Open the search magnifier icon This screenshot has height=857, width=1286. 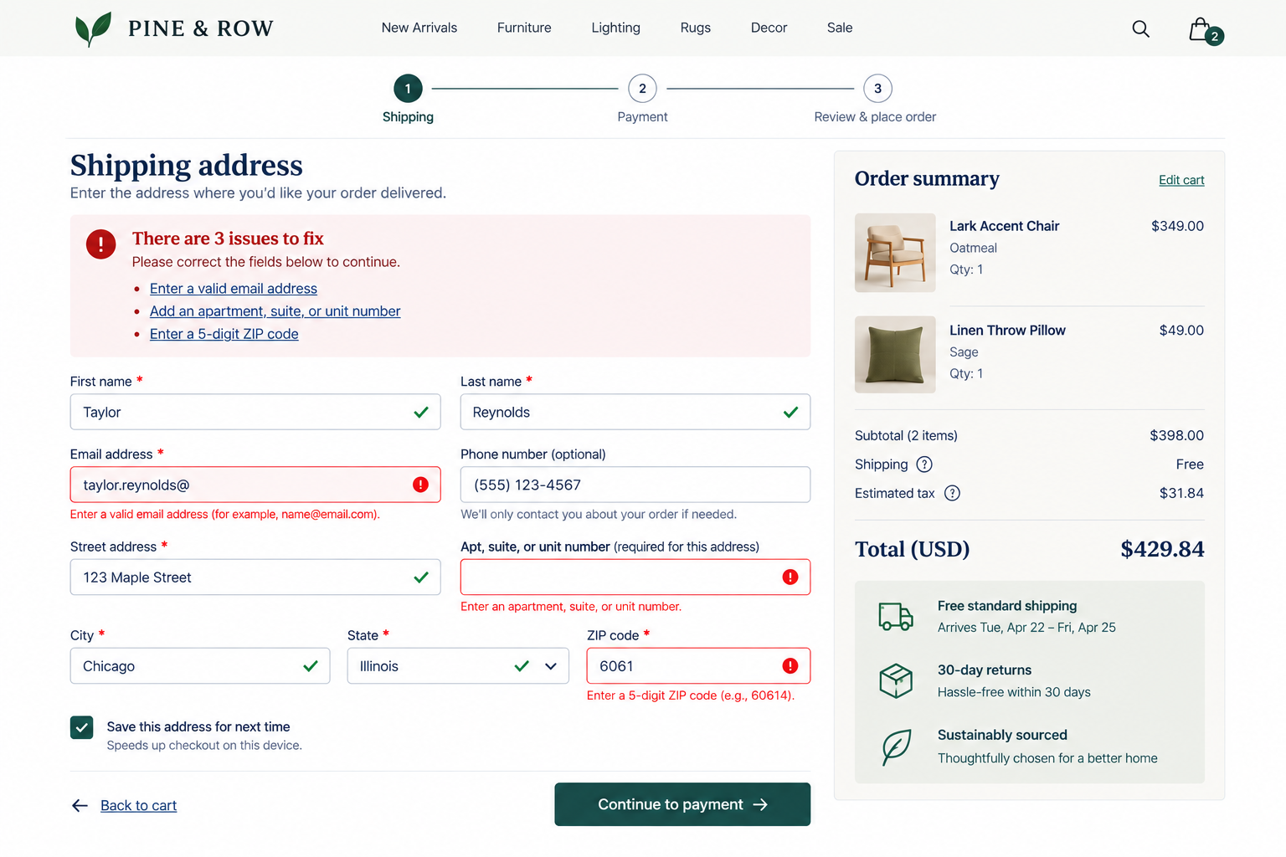click(1140, 29)
